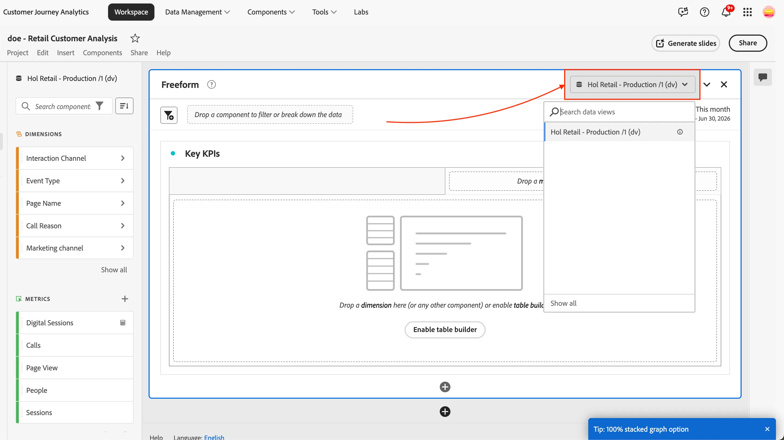Screen dimensions: 784x440
Task: Show info for Hol Retail data view option
Action: tap(680, 132)
